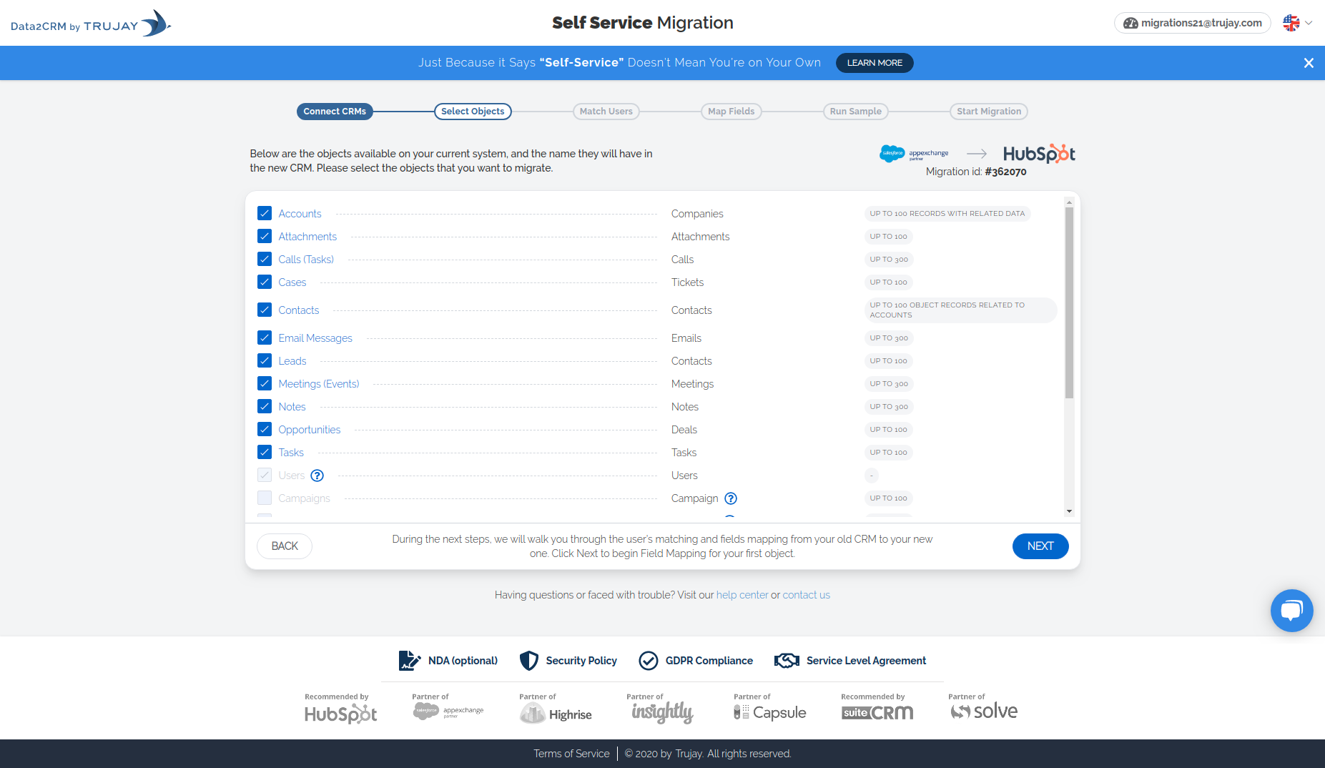The image size is (1325, 768).
Task: Click the NDA (optional) document icon
Action: (x=410, y=661)
